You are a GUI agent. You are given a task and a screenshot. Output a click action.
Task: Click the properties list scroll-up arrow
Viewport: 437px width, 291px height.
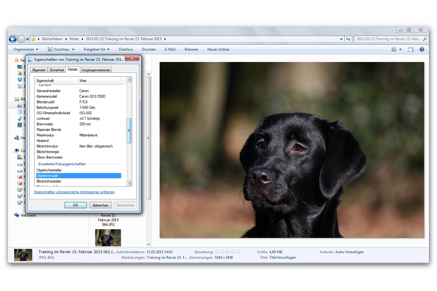click(129, 80)
